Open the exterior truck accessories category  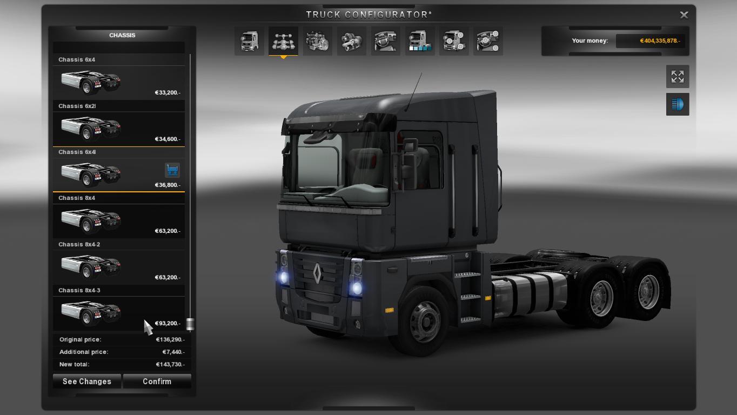[x=453, y=41]
